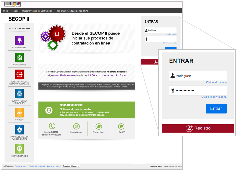Image resolution: width=237 pixels, height=171 pixels.
Task: Click the green Proveedores icon
Action: (x=19, y=57)
